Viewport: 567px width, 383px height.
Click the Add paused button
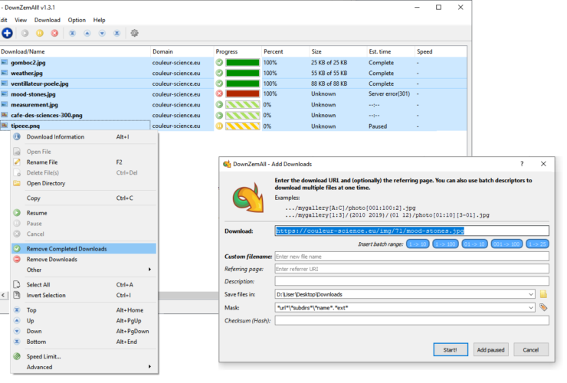coord(490,349)
